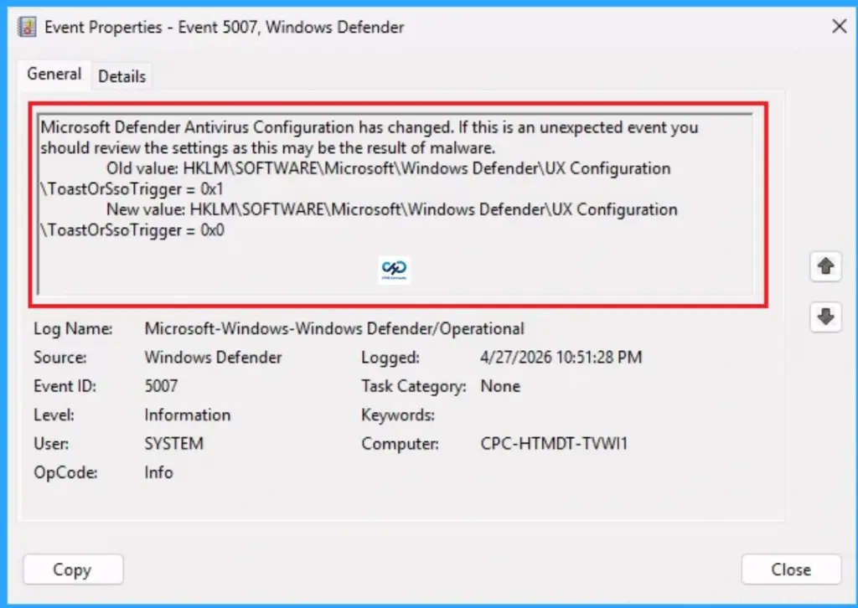Select the General tab
The height and width of the screenshot is (608, 858).
[x=54, y=74]
